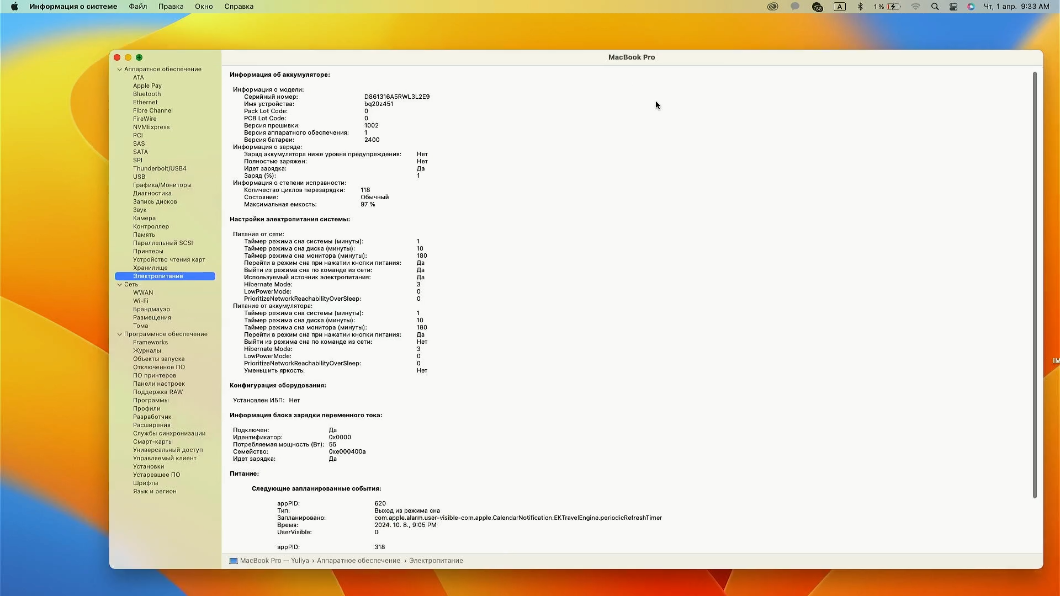Screen dimensions: 1060x596
Task: Click Электропитание in the path bar
Action: tap(436, 561)
